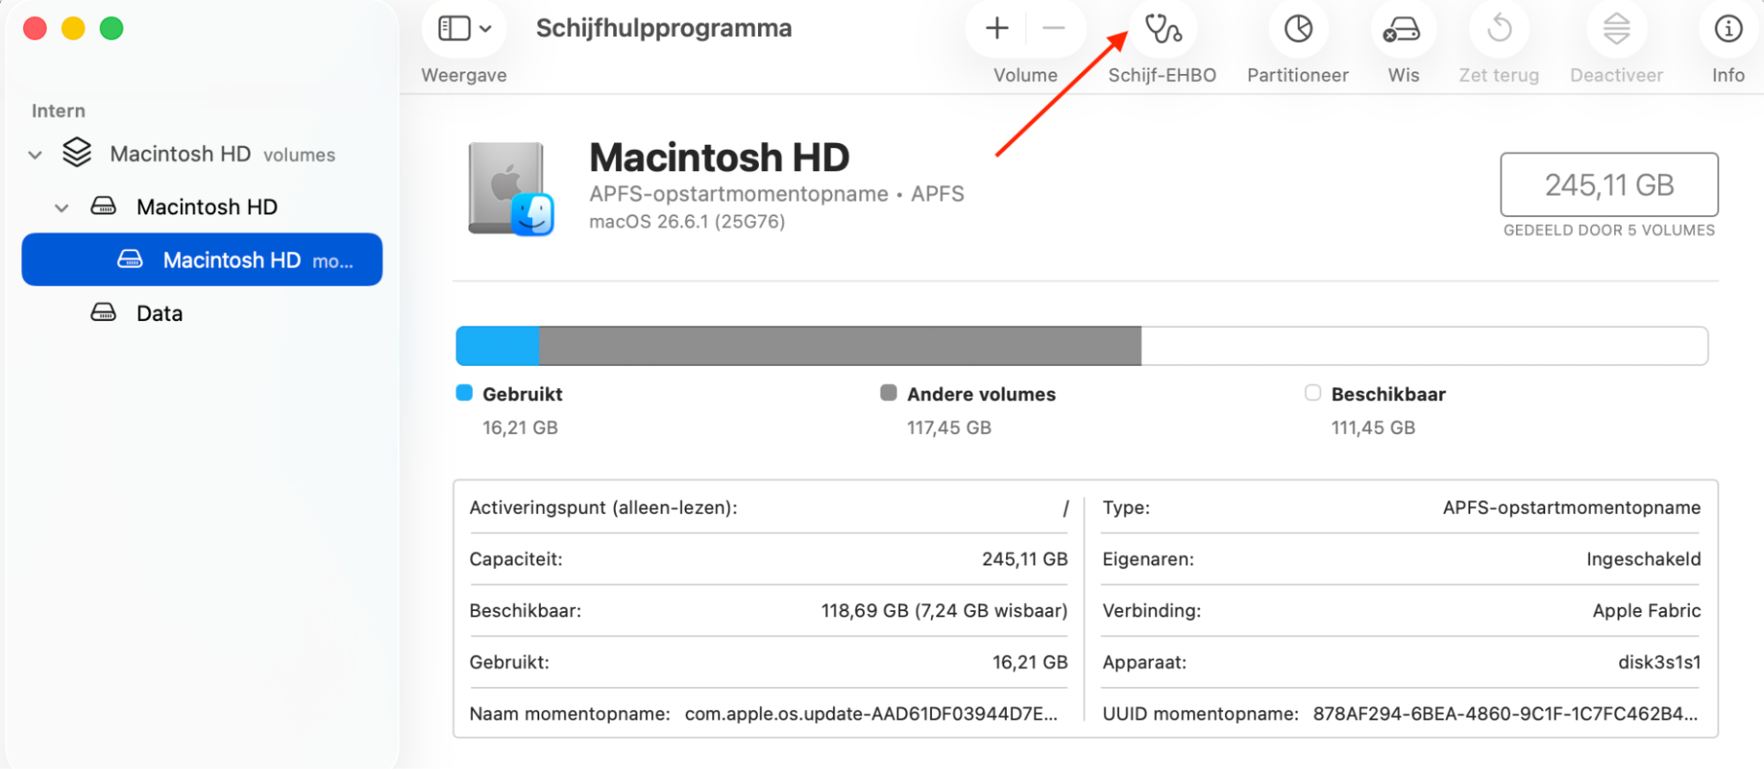Viewport: 1764px width, 769px height.
Task: Click the add volume plus icon
Action: (997, 29)
